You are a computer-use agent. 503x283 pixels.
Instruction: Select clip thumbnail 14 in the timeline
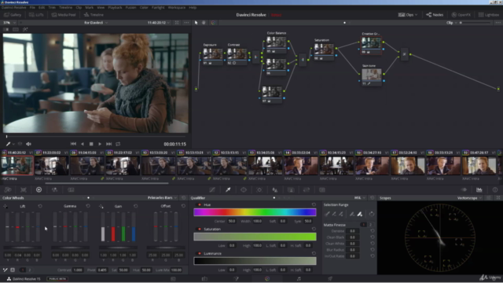click(300, 166)
